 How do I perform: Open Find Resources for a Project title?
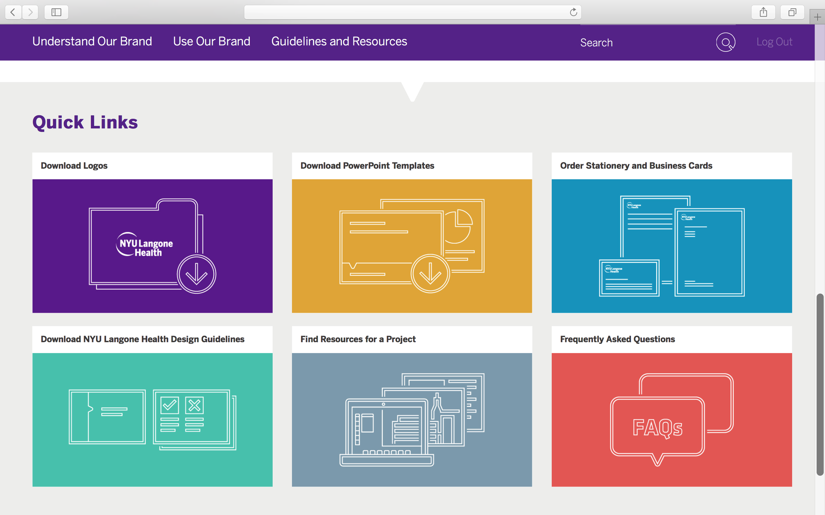pyautogui.click(x=358, y=339)
